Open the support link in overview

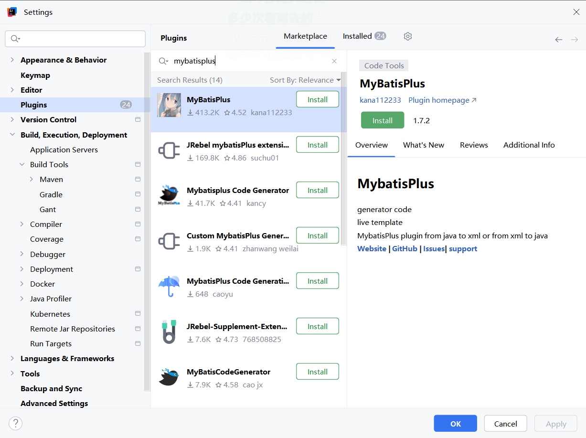click(463, 249)
